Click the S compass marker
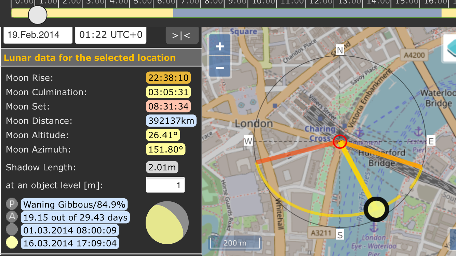The height and width of the screenshot is (256, 456). tap(340, 235)
